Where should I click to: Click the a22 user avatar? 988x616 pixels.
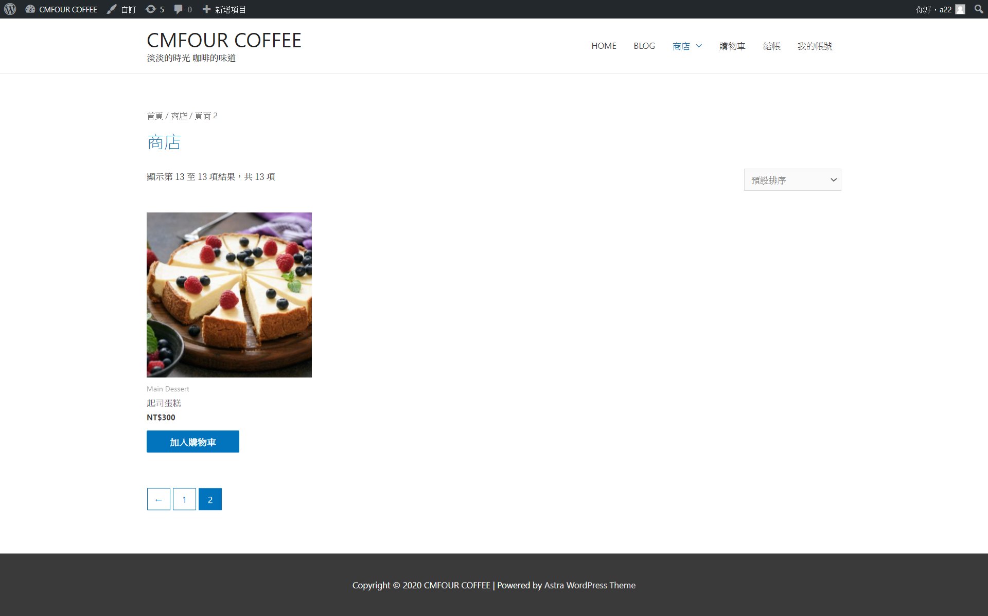pyautogui.click(x=960, y=9)
